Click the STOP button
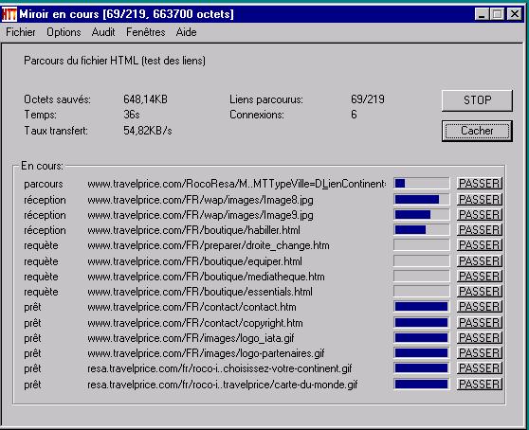This screenshot has height=430, width=529. (477, 100)
